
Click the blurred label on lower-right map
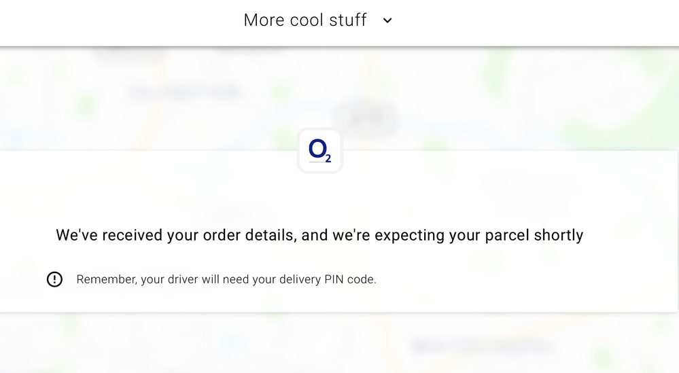pos(483,347)
